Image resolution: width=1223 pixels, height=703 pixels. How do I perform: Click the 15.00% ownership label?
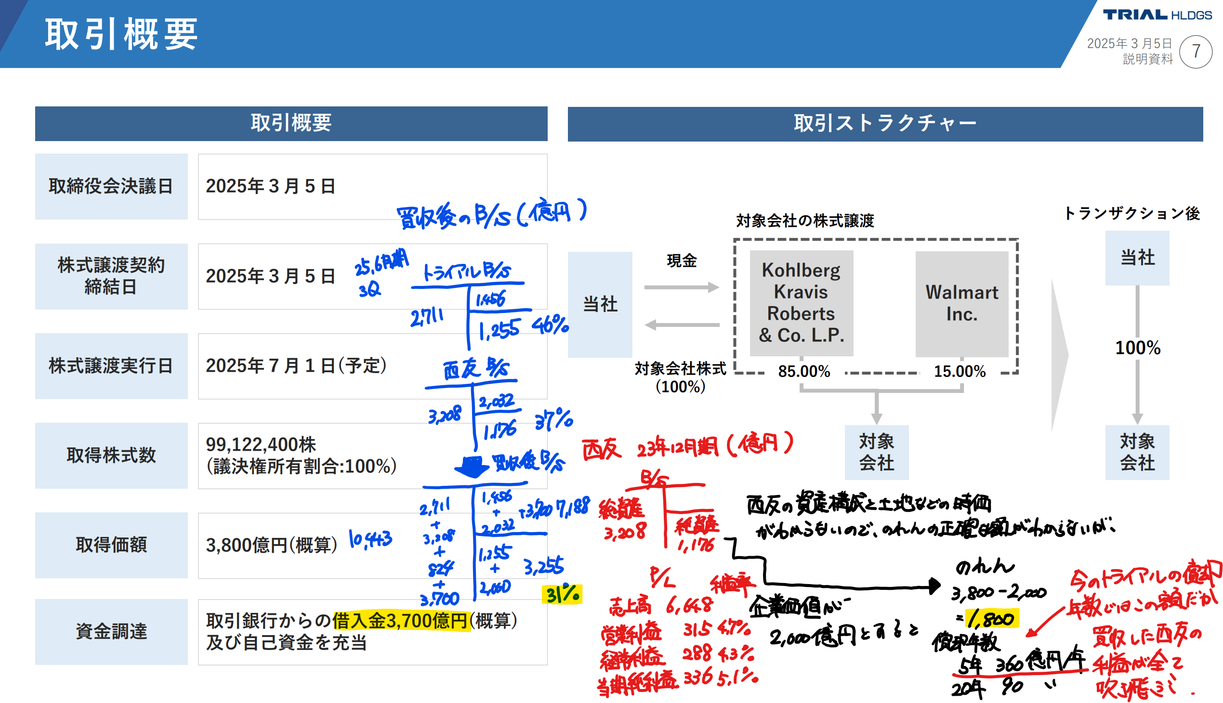click(x=959, y=371)
